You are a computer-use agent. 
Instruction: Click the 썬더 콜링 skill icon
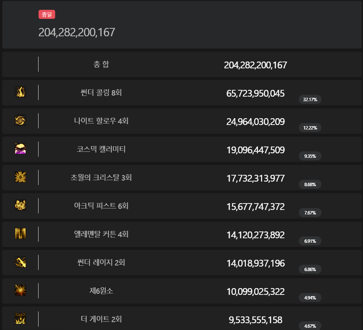(x=20, y=92)
